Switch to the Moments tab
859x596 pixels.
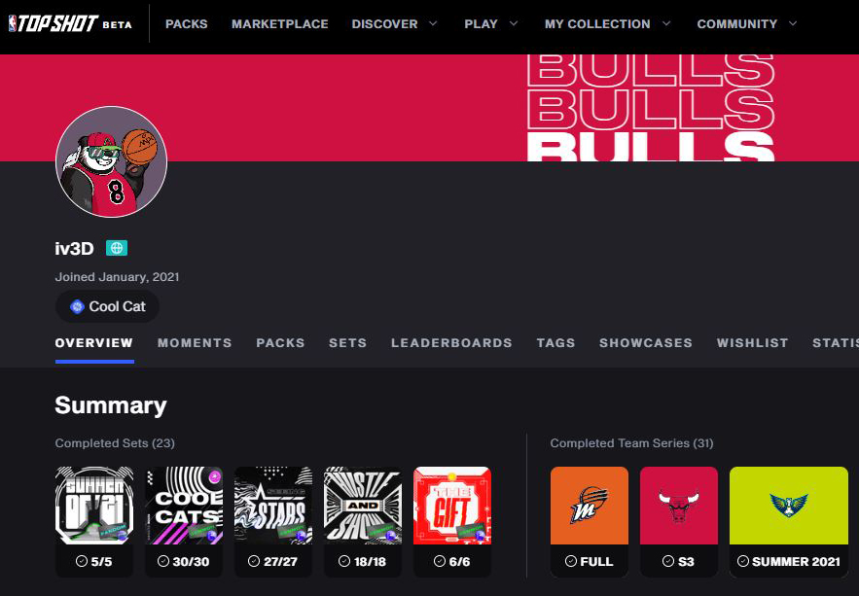(195, 343)
